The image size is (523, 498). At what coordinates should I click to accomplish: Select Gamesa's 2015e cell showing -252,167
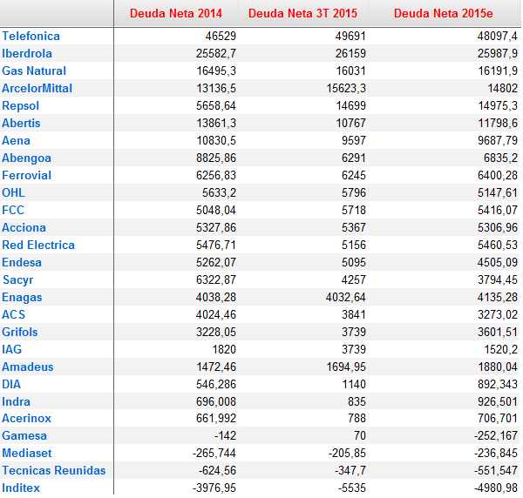tap(492, 436)
